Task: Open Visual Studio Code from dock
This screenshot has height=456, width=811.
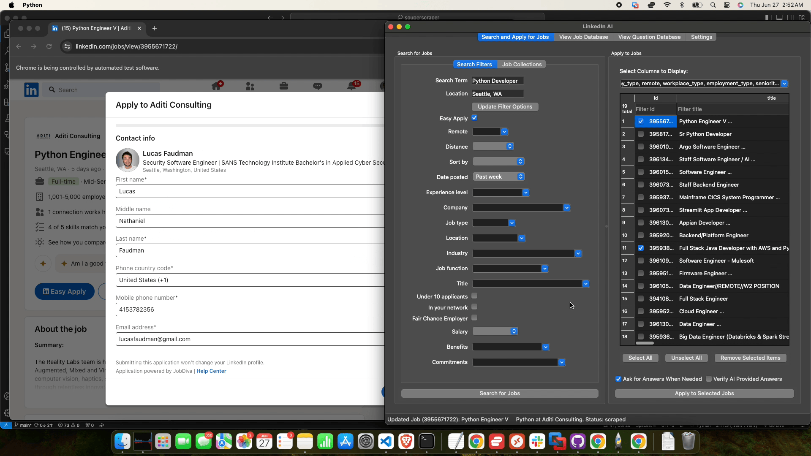Action: pos(386,442)
